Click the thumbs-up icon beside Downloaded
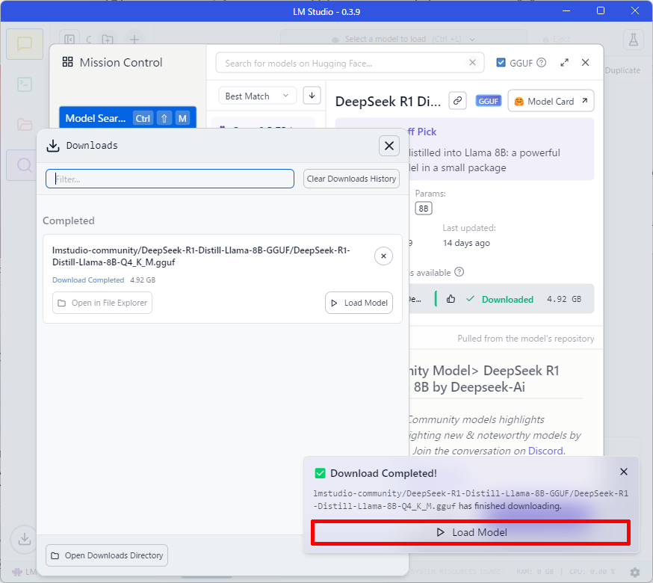The image size is (653, 583). (451, 299)
